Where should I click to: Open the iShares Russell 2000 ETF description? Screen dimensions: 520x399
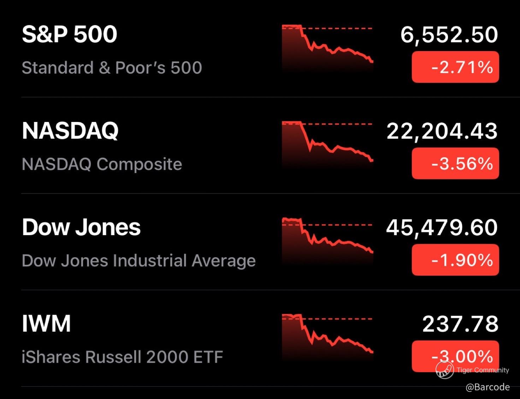[x=122, y=357]
